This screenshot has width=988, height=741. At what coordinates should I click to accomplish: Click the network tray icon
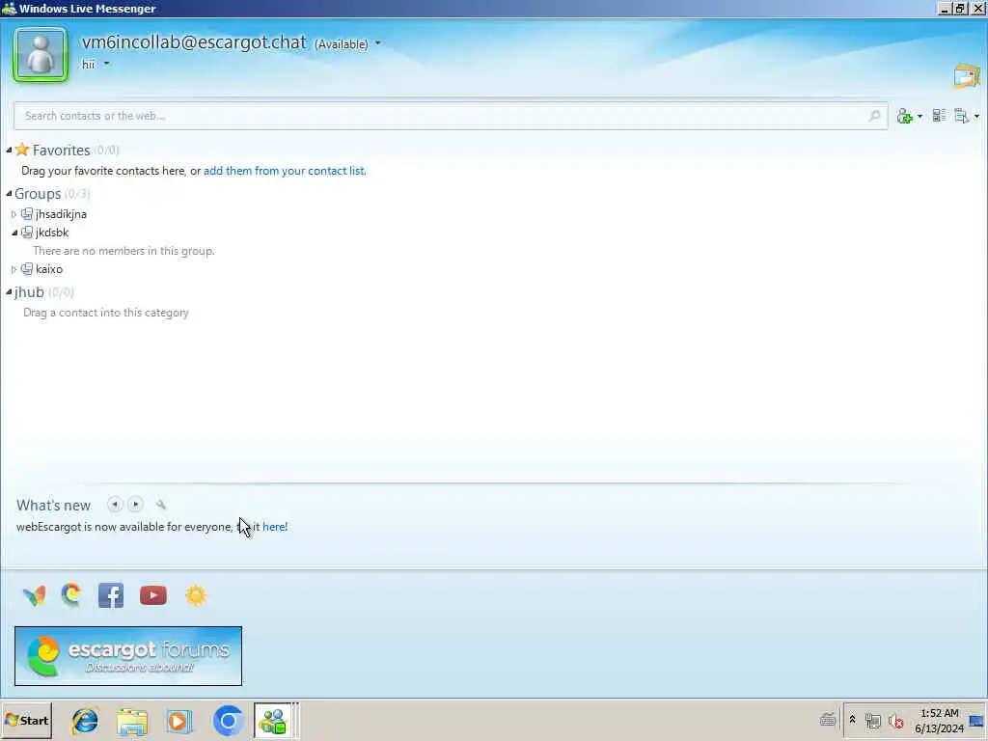click(872, 721)
